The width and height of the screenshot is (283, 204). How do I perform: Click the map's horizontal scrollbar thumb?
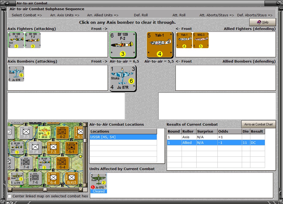[45, 190]
